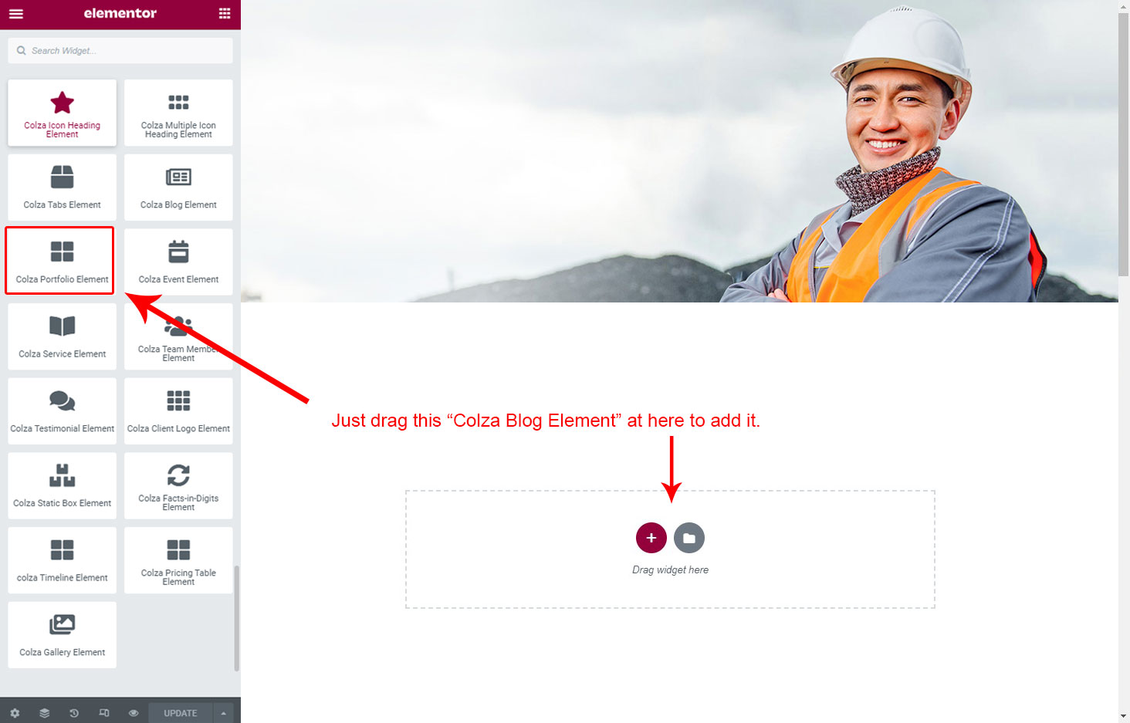Open revision history icon
The height and width of the screenshot is (723, 1130).
click(x=74, y=713)
